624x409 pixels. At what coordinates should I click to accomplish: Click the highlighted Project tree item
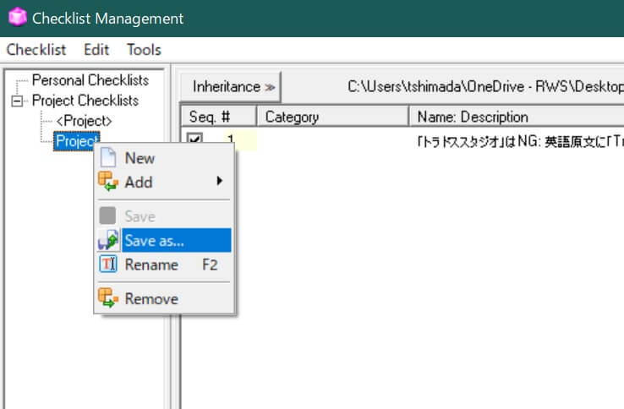click(75, 141)
